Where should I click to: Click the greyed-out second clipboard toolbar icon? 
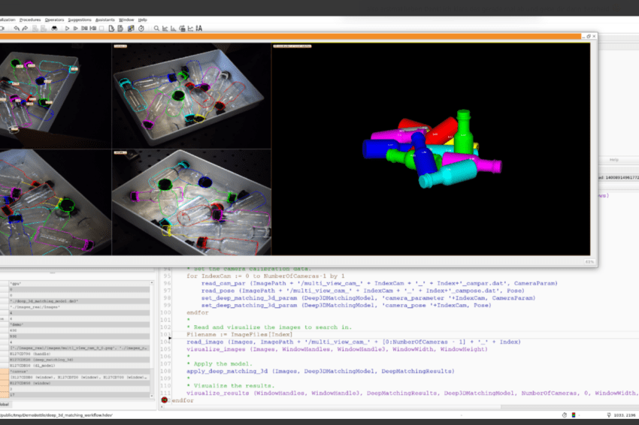coord(44,29)
